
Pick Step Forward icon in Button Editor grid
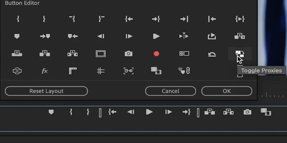(129, 36)
